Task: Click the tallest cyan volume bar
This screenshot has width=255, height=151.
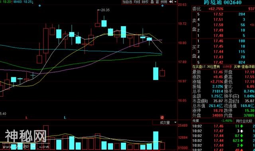Action: (x=156, y=140)
